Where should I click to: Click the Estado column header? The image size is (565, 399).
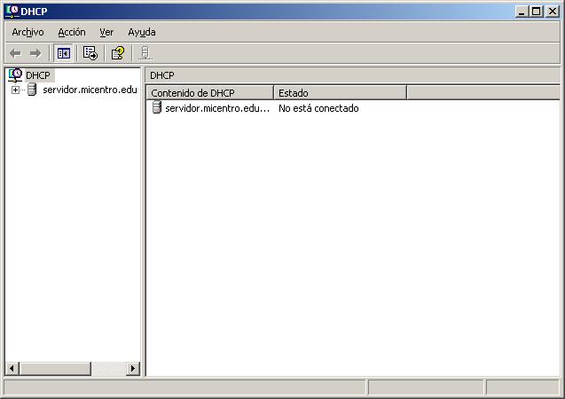(340, 92)
